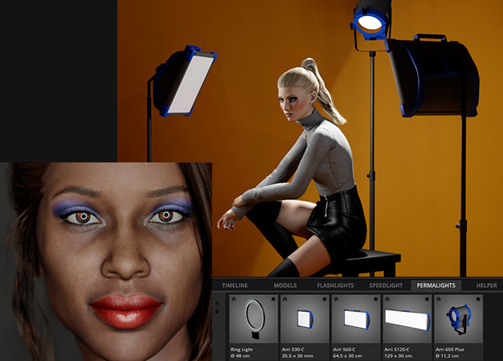Open the Helper tab

[x=486, y=285]
